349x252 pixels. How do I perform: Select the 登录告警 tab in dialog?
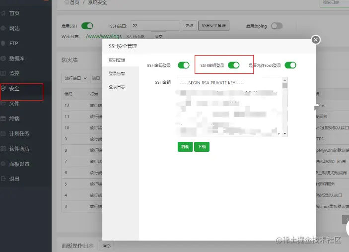[117, 73]
